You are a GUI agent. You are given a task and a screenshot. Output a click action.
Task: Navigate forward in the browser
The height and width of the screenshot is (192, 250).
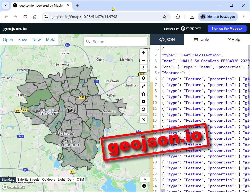point(16,17)
